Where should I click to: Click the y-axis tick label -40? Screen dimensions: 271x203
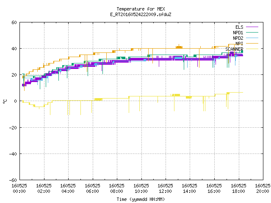tap(13, 154)
